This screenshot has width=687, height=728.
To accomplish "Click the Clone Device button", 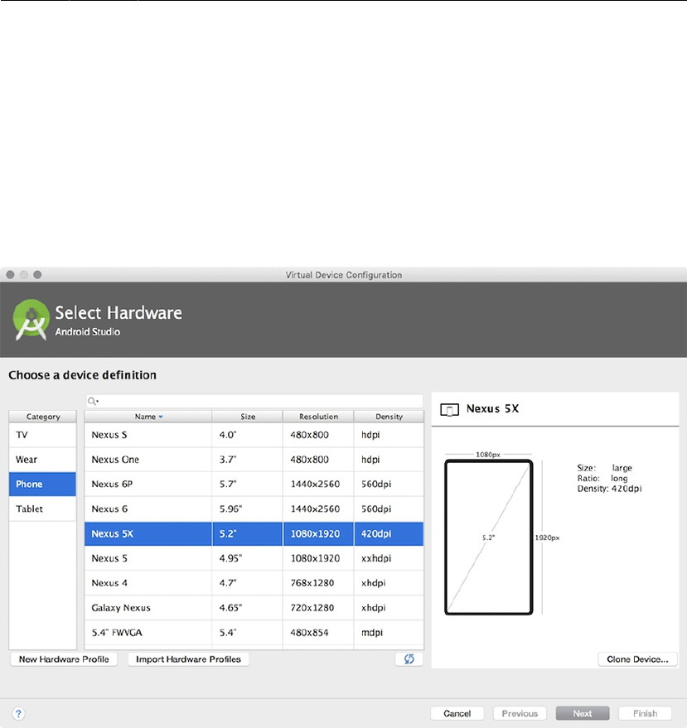I will tap(637, 659).
